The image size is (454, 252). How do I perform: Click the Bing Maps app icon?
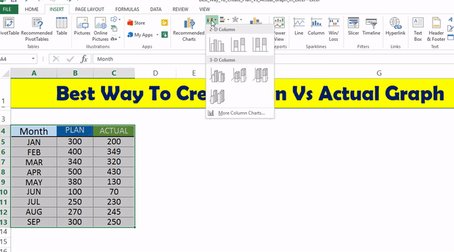tap(165, 23)
